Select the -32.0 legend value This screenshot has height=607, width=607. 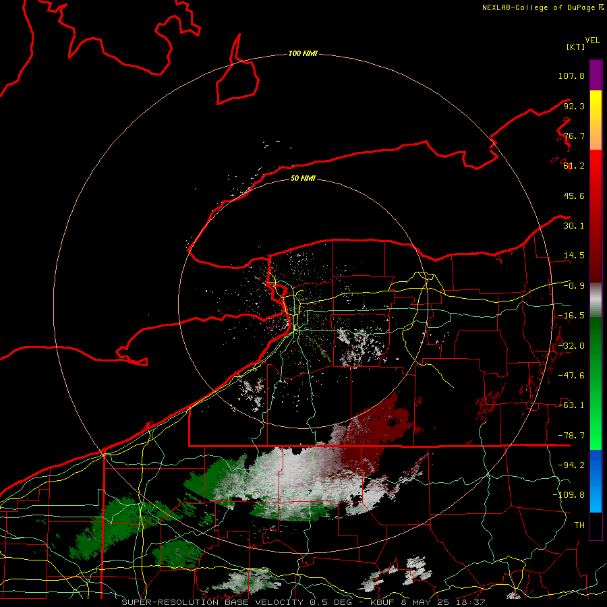[x=571, y=346]
